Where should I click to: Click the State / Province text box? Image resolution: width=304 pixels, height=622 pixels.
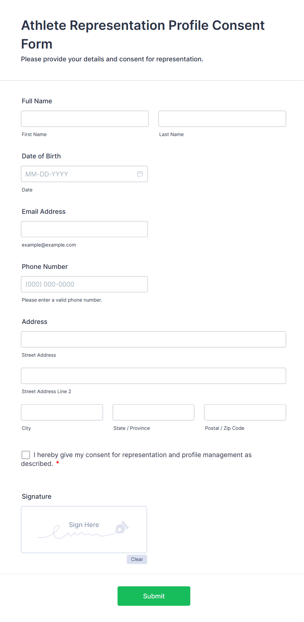pyautogui.click(x=153, y=412)
